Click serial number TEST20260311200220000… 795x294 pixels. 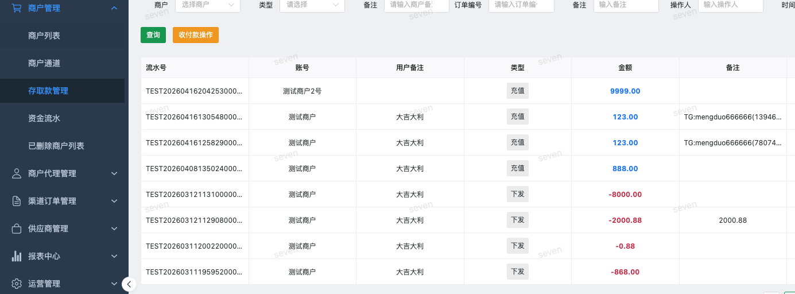[x=194, y=246]
